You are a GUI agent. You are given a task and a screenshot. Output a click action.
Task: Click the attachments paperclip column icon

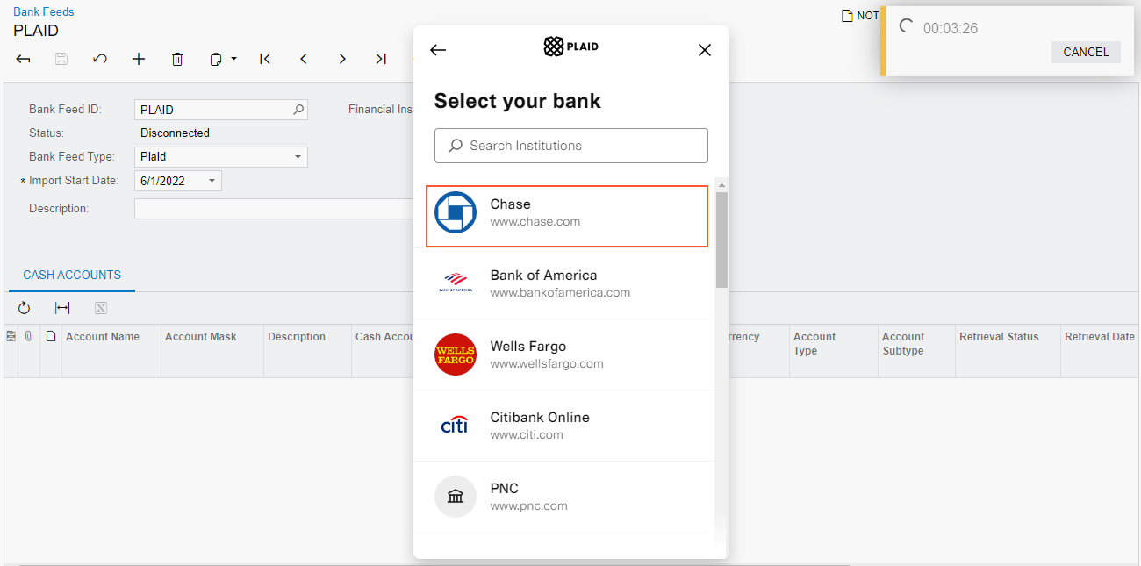pos(29,336)
